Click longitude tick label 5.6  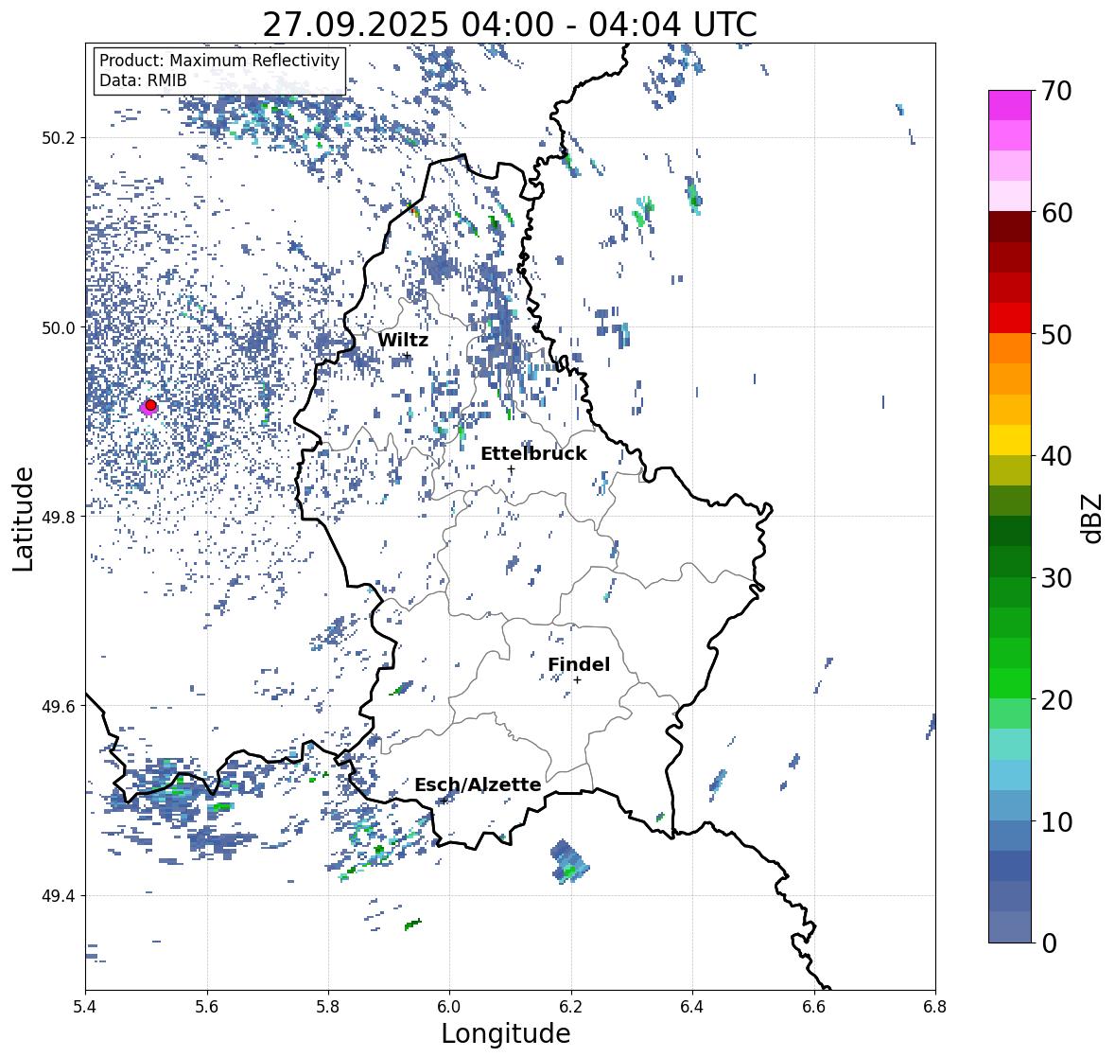pos(207,1007)
